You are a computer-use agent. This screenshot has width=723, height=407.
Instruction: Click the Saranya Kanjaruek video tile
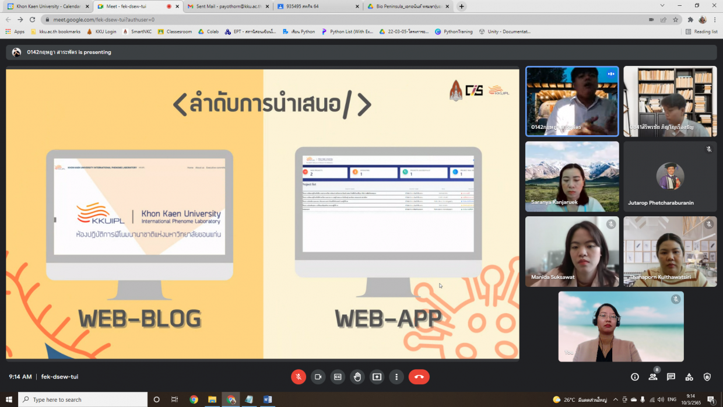pyautogui.click(x=572, y=177)
